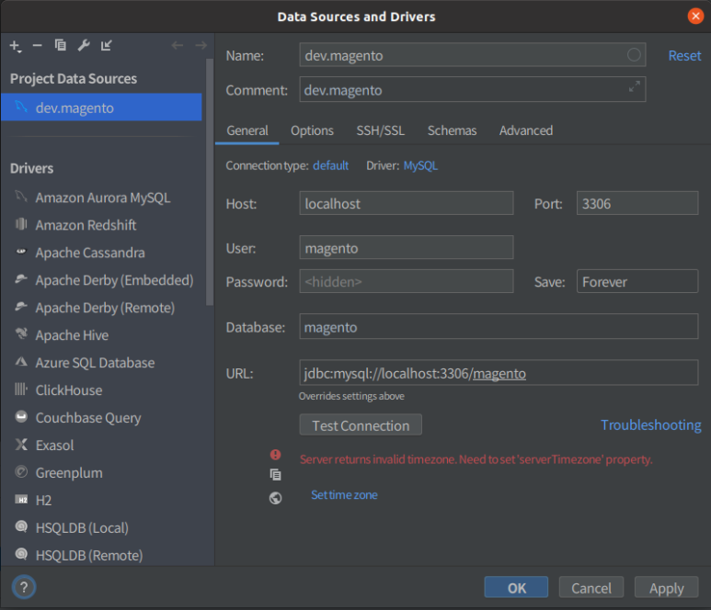Click the Troubleshooting link
Viewport: 711px width, 610px height.
pos(650,424)
